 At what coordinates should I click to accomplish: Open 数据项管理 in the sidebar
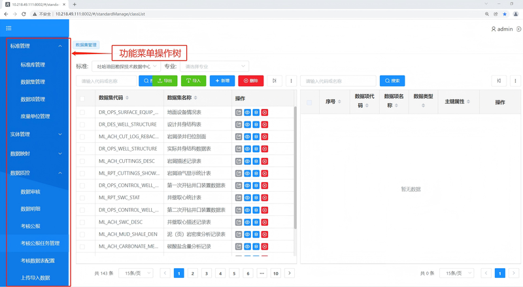(33, 99)
